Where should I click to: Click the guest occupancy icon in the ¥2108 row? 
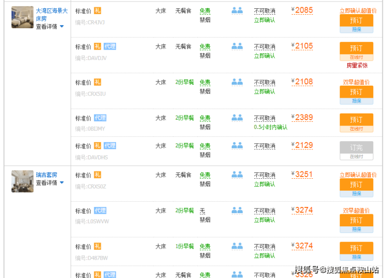(237, 82)
